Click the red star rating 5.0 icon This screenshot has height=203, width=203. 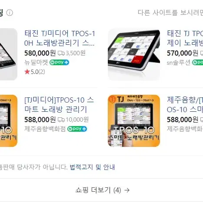pyautogui.click(x=27, y=72)
